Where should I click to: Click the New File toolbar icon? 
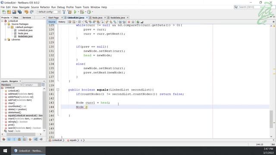click(4, 12)
